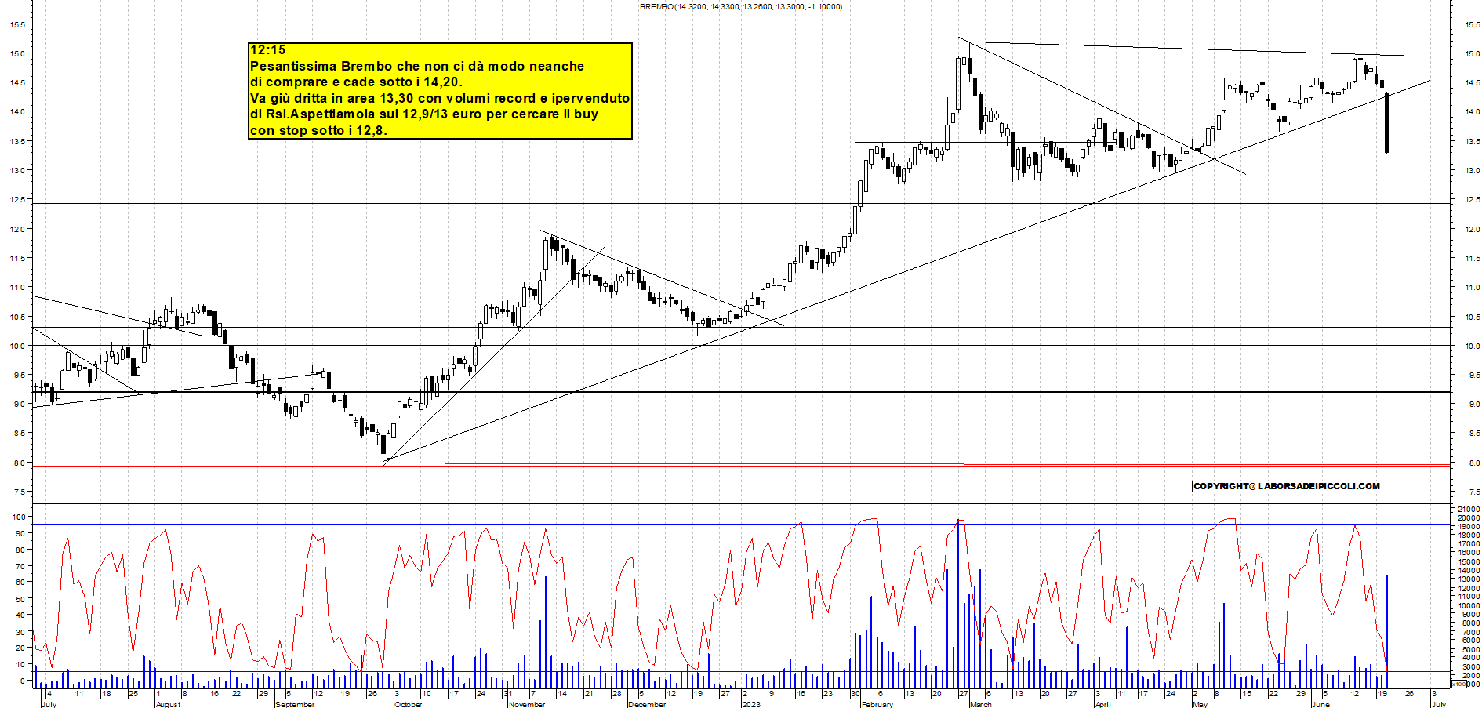The image size is (1482, 708).
Task: Click '5000' on the volume scale
Action: click(x=1469, y=649)
